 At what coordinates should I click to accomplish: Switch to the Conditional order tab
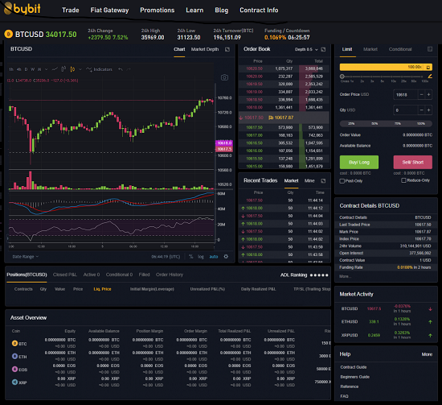[x=400, y=49]
